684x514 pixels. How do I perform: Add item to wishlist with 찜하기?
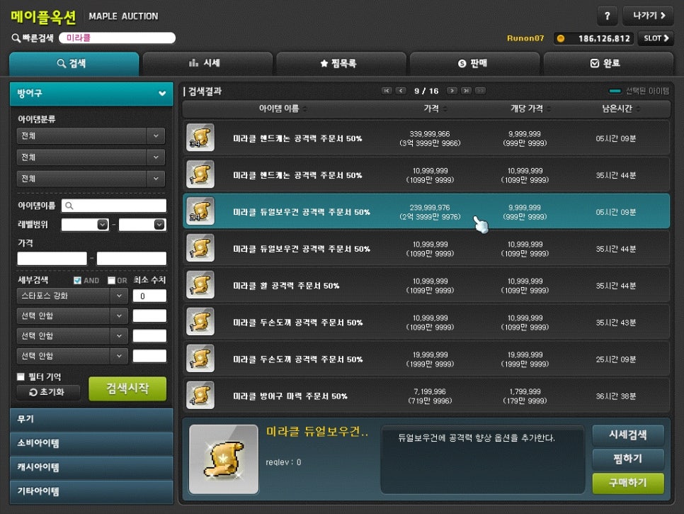click(628, 459)
